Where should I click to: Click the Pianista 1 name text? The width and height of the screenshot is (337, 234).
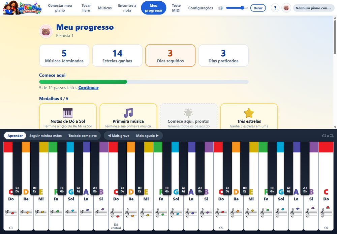tap(65, 36)
